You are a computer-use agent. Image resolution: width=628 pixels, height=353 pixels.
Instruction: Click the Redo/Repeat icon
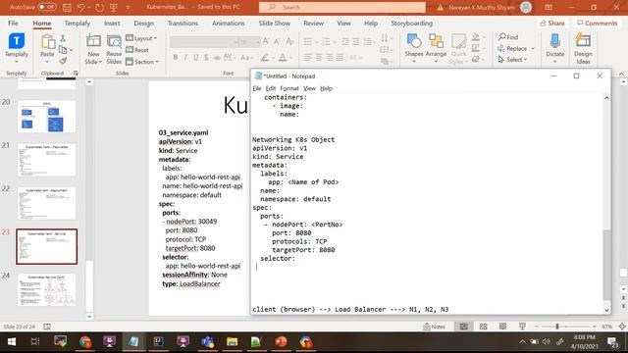99,7
